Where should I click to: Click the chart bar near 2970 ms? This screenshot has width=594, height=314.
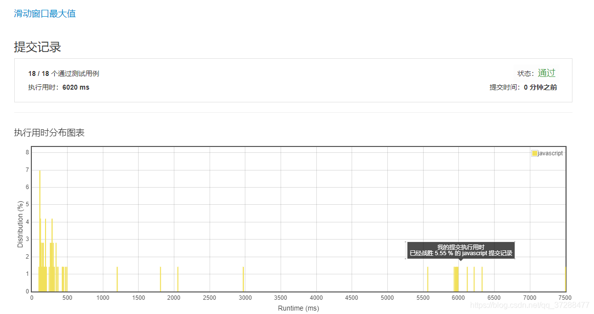243,279
